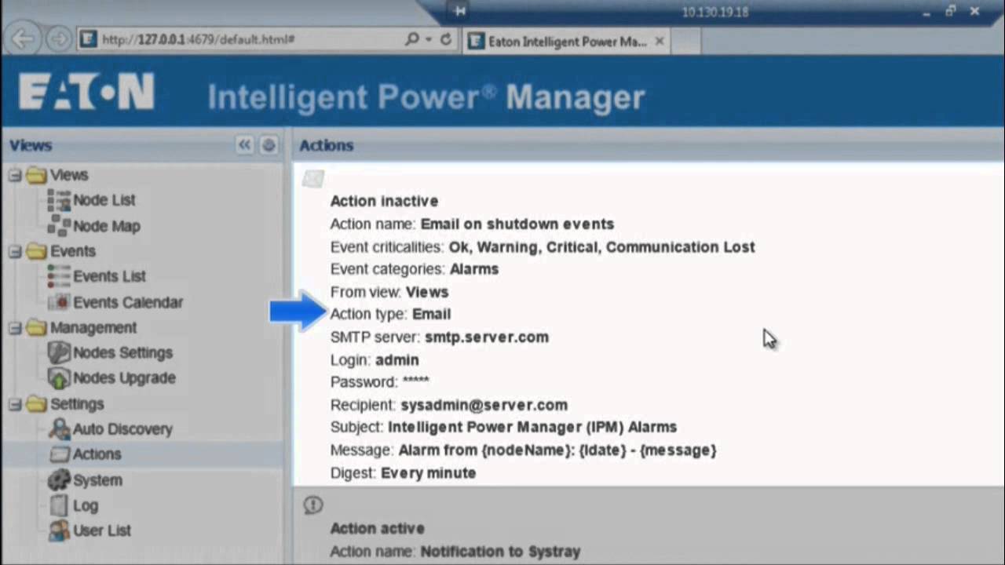Collapse the Management tree folder
The width and height of the screenshot is (1005, 565).
[x=15, y=327]
